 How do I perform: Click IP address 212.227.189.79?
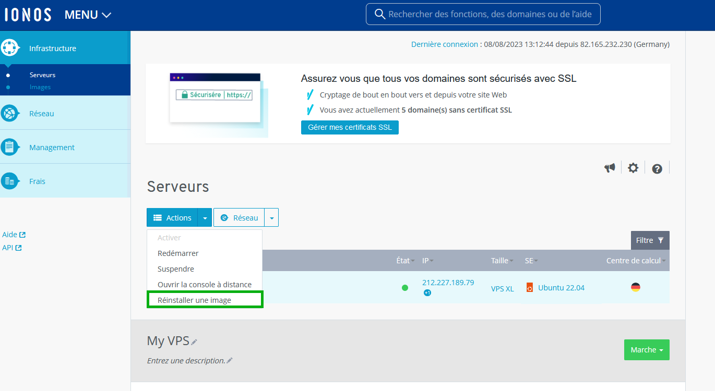tap(448, 283)
